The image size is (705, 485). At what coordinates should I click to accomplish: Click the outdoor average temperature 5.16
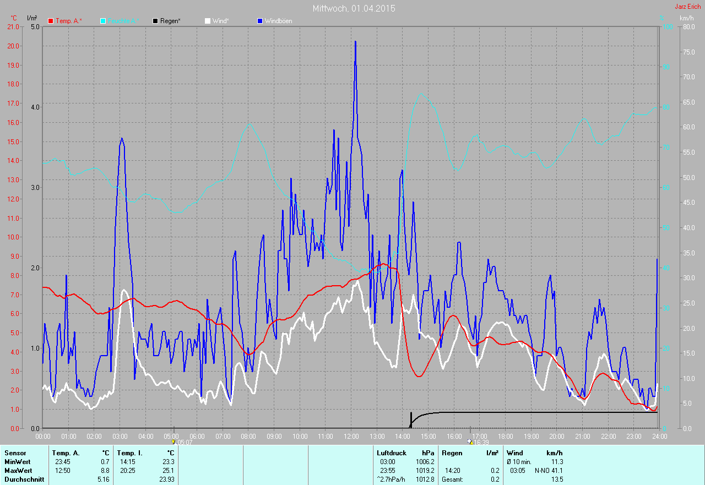coord(103,479)
